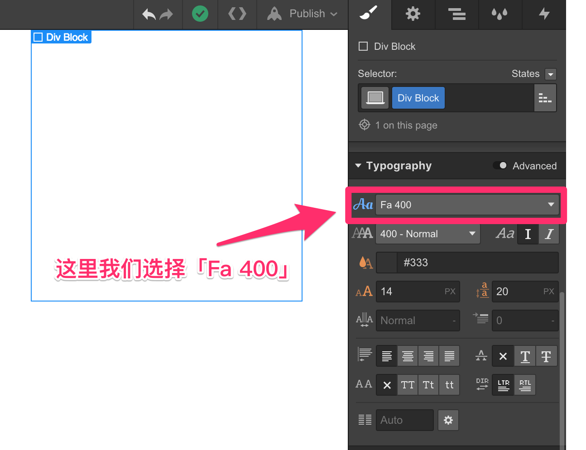Open the Interactions lightning panel
Screen dimensions: 586x450
pos(544,14)
